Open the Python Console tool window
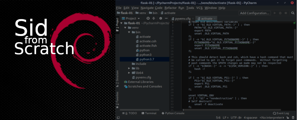297x120 pixels. [173, 113]
